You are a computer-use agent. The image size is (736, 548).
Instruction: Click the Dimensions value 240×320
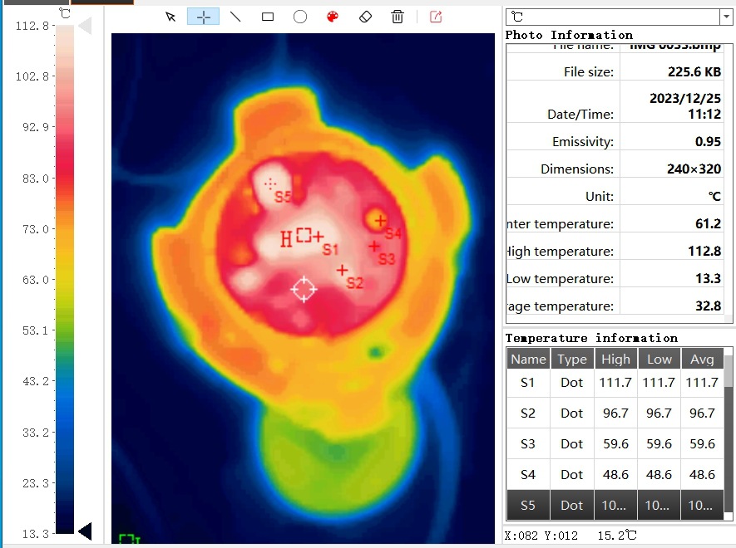click(694, 169)
